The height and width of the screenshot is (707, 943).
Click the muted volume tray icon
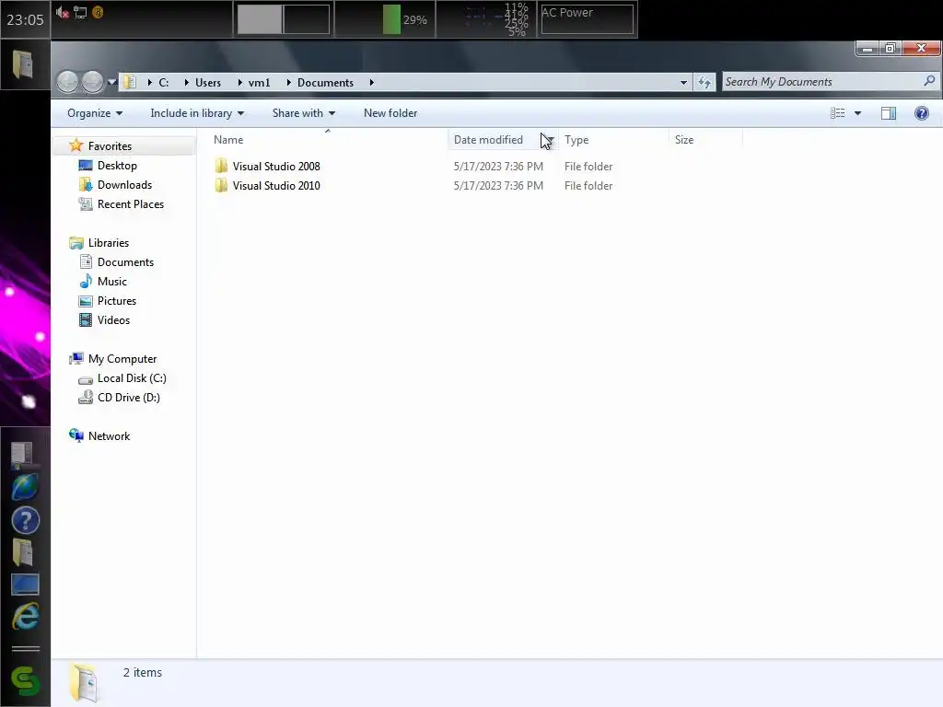coord(62,12)
